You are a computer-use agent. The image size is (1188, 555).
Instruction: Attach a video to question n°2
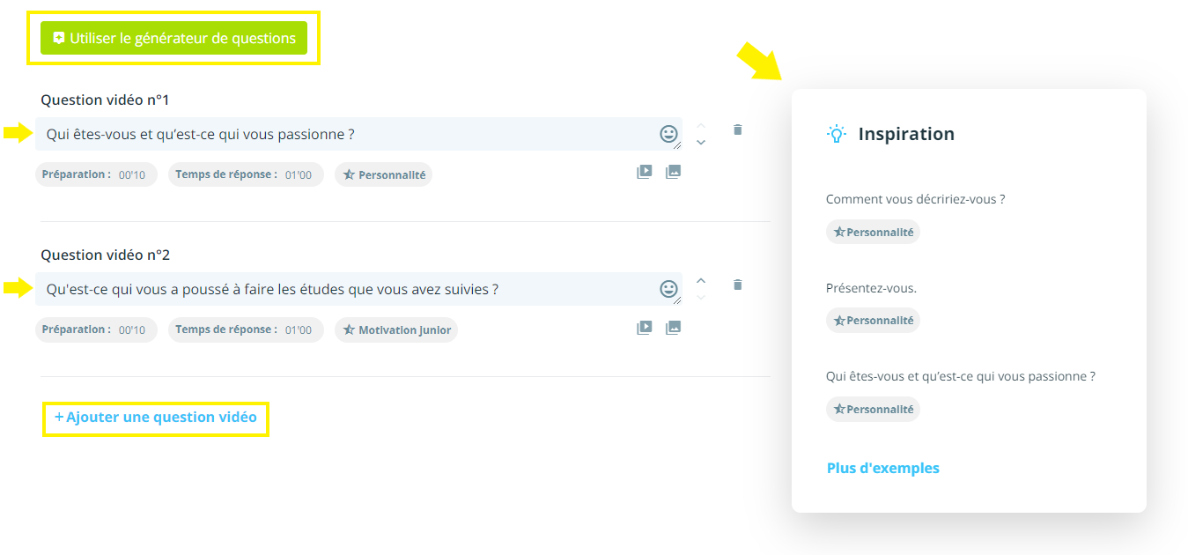pyautogui.click(x=645, y=328)
